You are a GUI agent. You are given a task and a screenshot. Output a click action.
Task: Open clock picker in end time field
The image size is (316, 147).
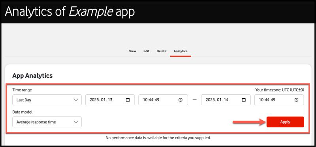tap(297, 100)
